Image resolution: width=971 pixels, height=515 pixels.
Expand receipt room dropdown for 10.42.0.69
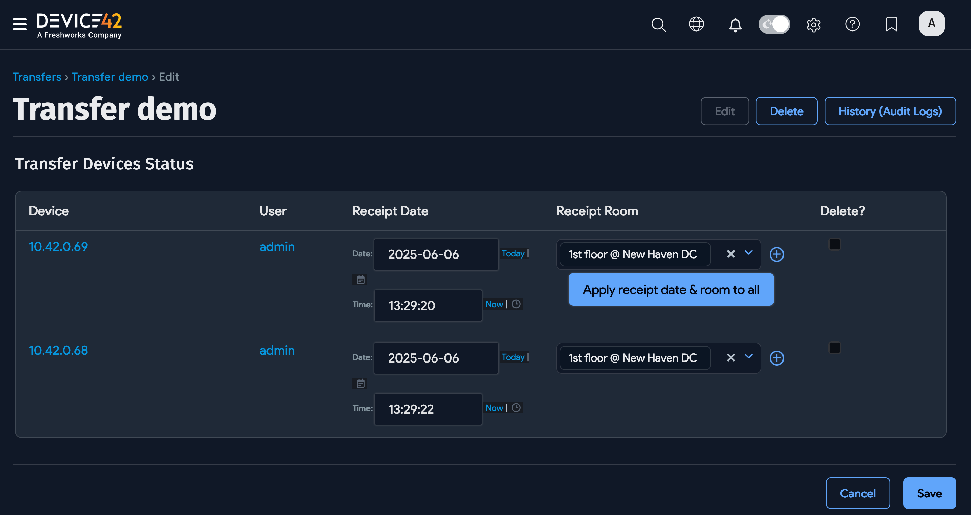pos(748,253)
